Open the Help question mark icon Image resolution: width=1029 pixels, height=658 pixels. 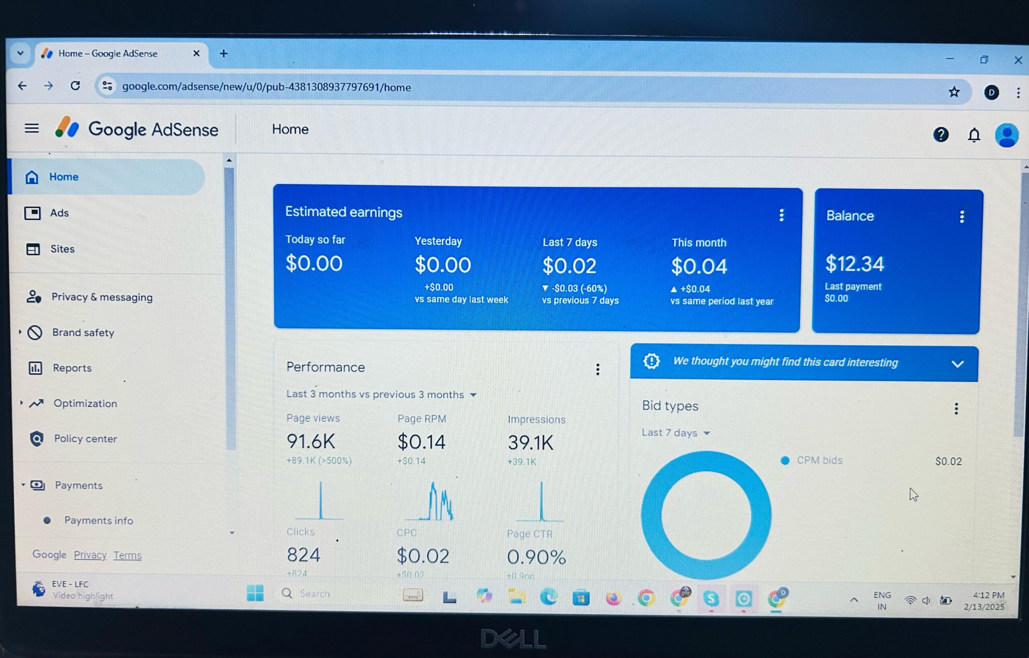[941, 135]
